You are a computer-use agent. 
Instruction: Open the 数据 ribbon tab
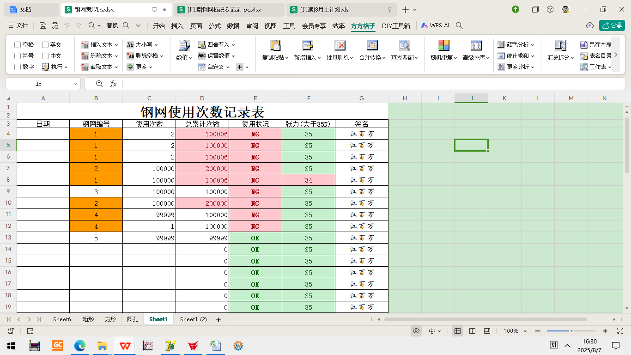point(233,26)
